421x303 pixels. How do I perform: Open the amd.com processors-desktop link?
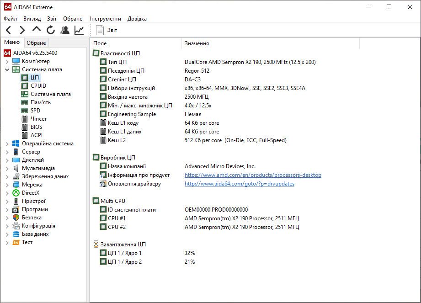pos(253,175)
